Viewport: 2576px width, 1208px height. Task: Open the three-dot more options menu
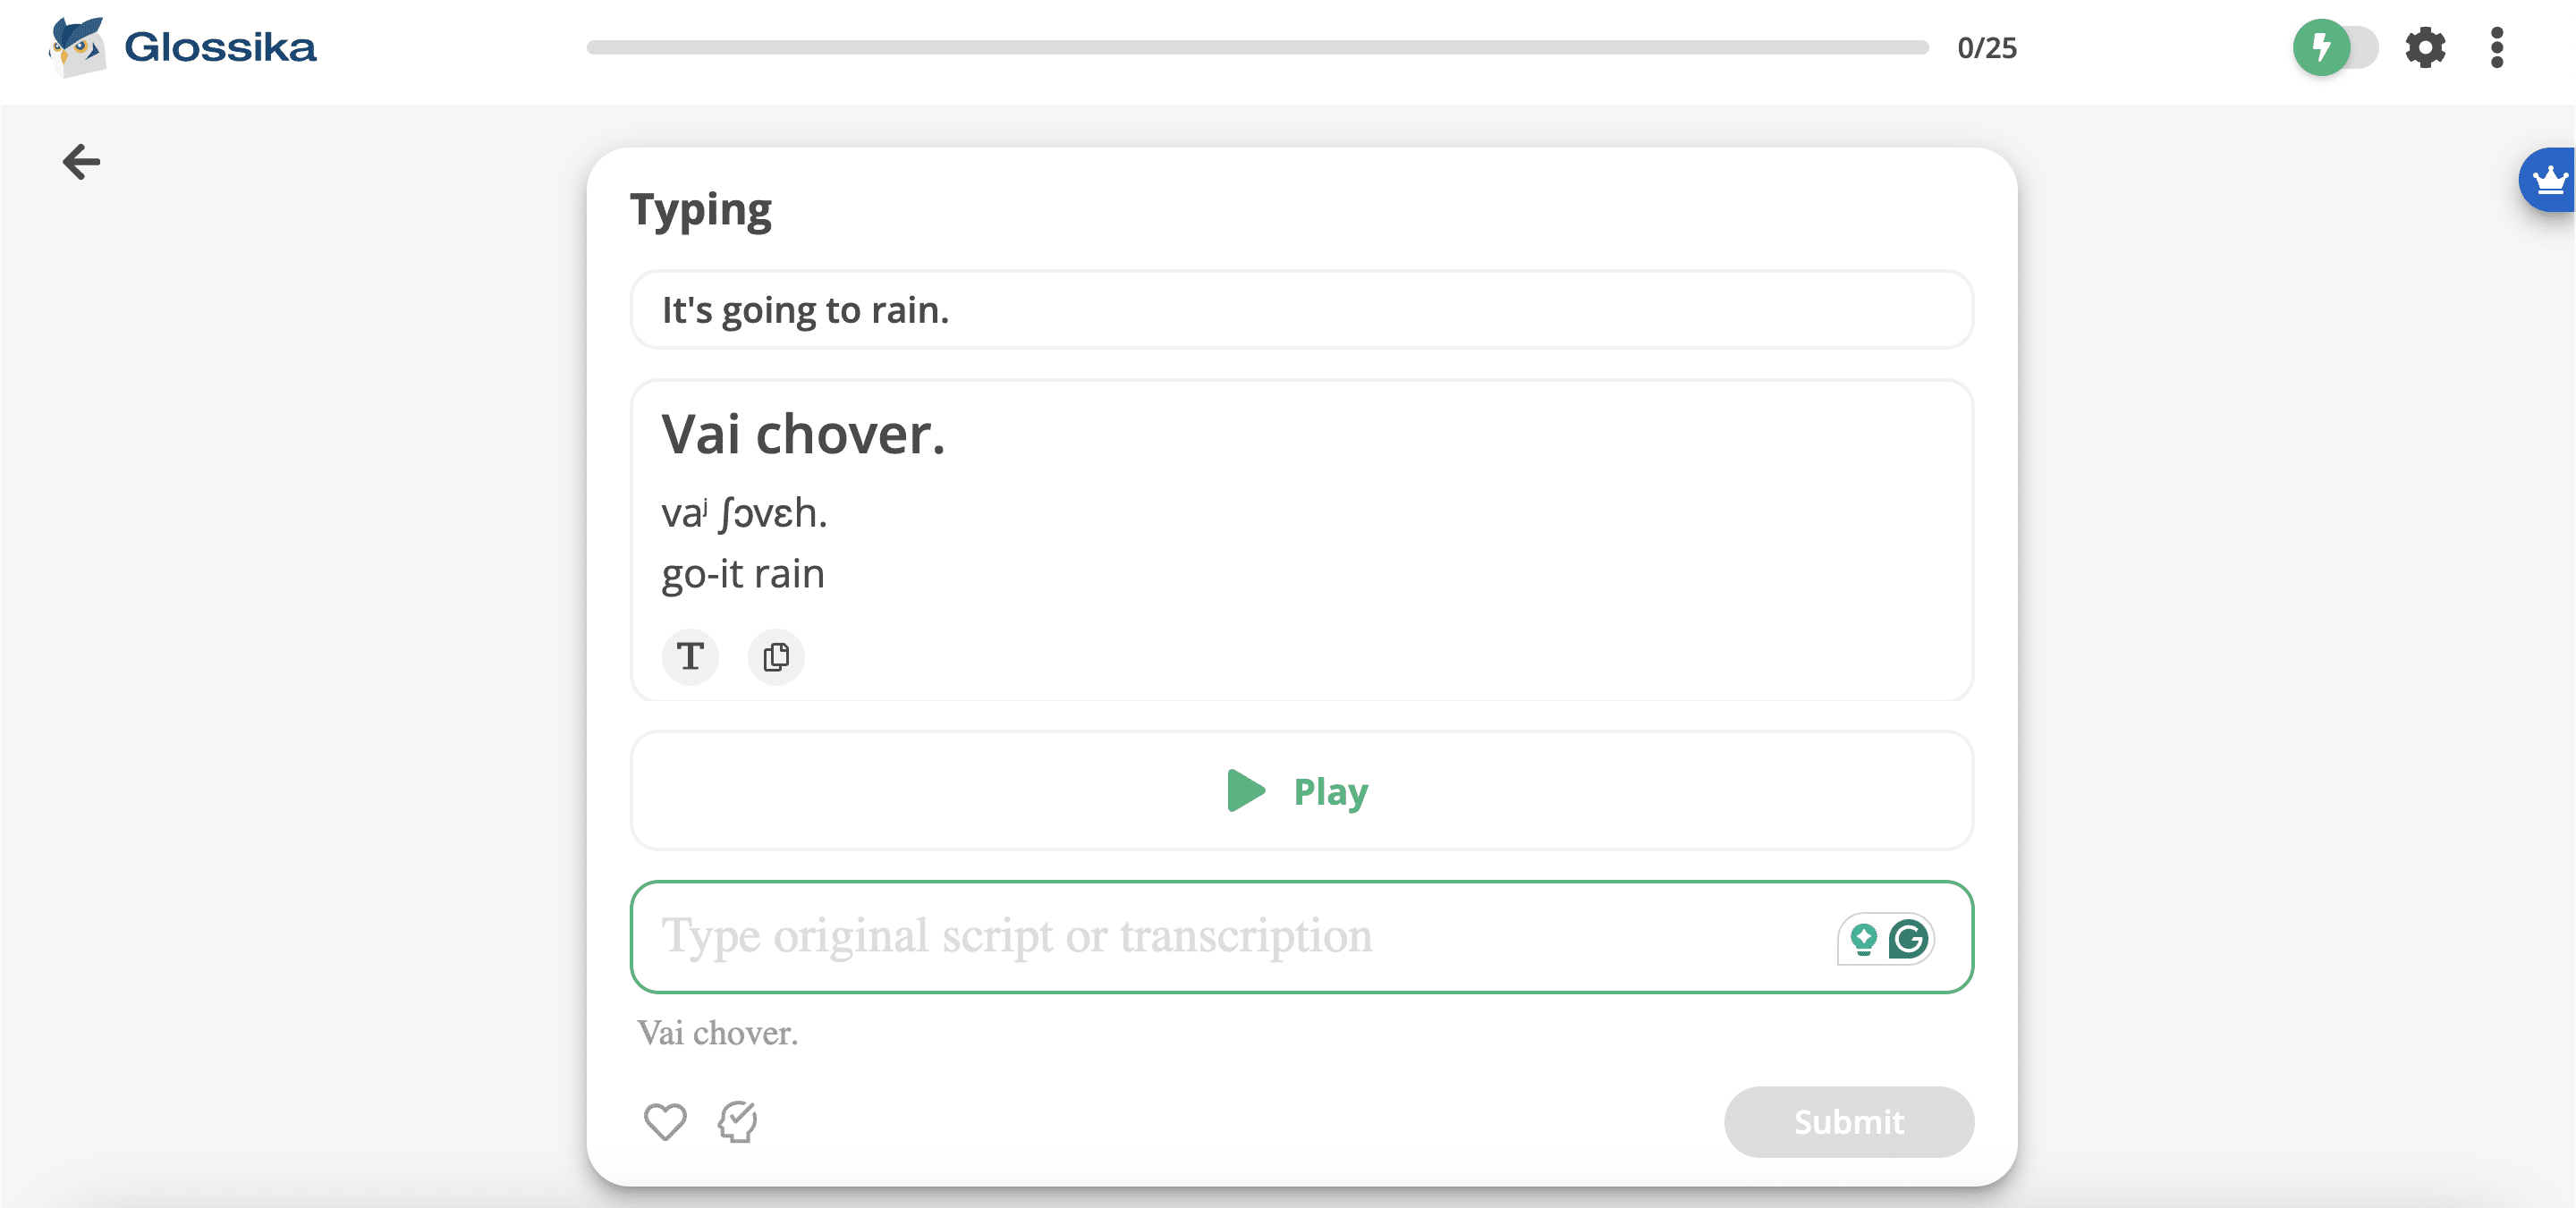point(2496,47)
